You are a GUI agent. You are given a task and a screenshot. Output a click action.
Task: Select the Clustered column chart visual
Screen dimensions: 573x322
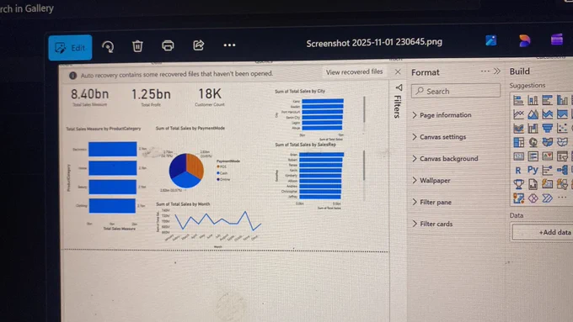[562, 99]
